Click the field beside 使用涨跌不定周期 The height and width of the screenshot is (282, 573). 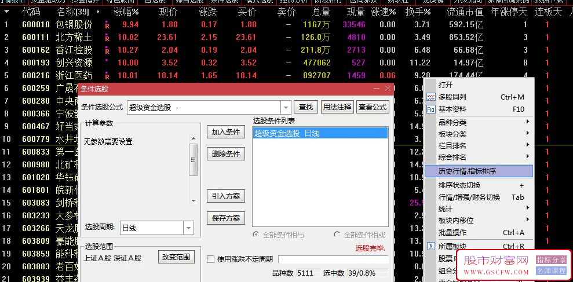tap(333, 259)
